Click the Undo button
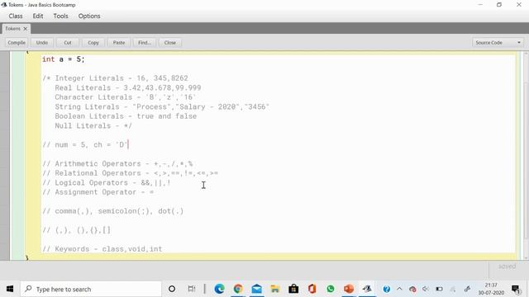 (42, 42)
